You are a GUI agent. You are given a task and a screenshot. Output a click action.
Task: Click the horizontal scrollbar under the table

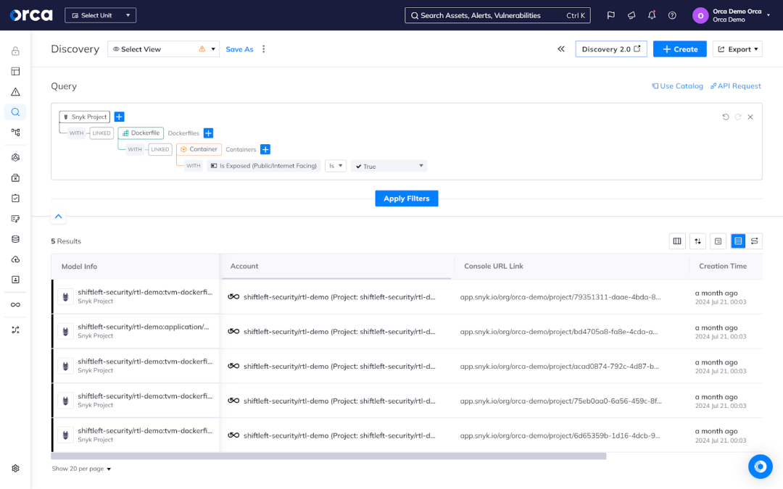(x=328, y=456)
